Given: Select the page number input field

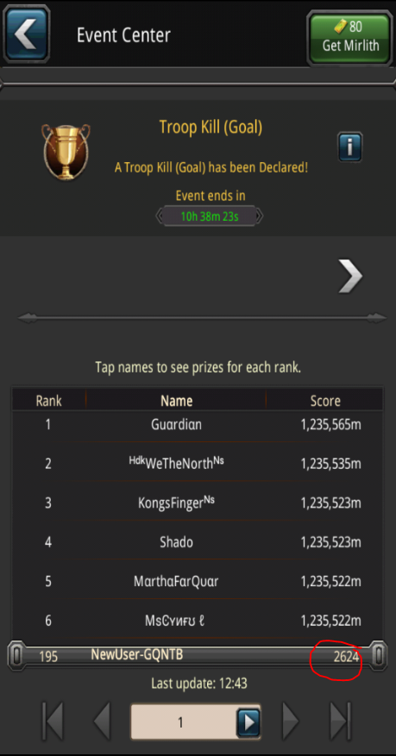Looking at the screenshot, I should click(183, 722).
